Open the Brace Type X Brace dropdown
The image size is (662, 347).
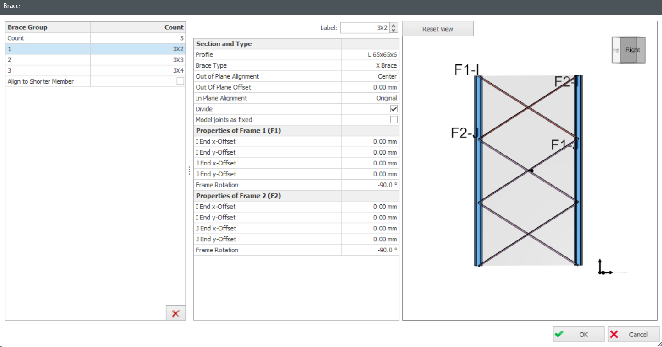coord(370,66)
